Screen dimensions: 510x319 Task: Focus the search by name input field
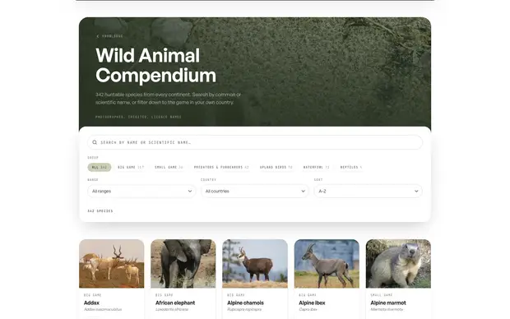tap(255, 142)
